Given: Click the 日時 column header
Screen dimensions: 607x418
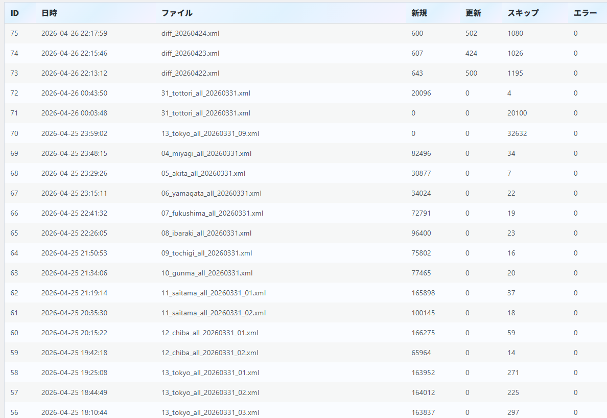Looking at the screenshot, I should click(x=49, y=13).
